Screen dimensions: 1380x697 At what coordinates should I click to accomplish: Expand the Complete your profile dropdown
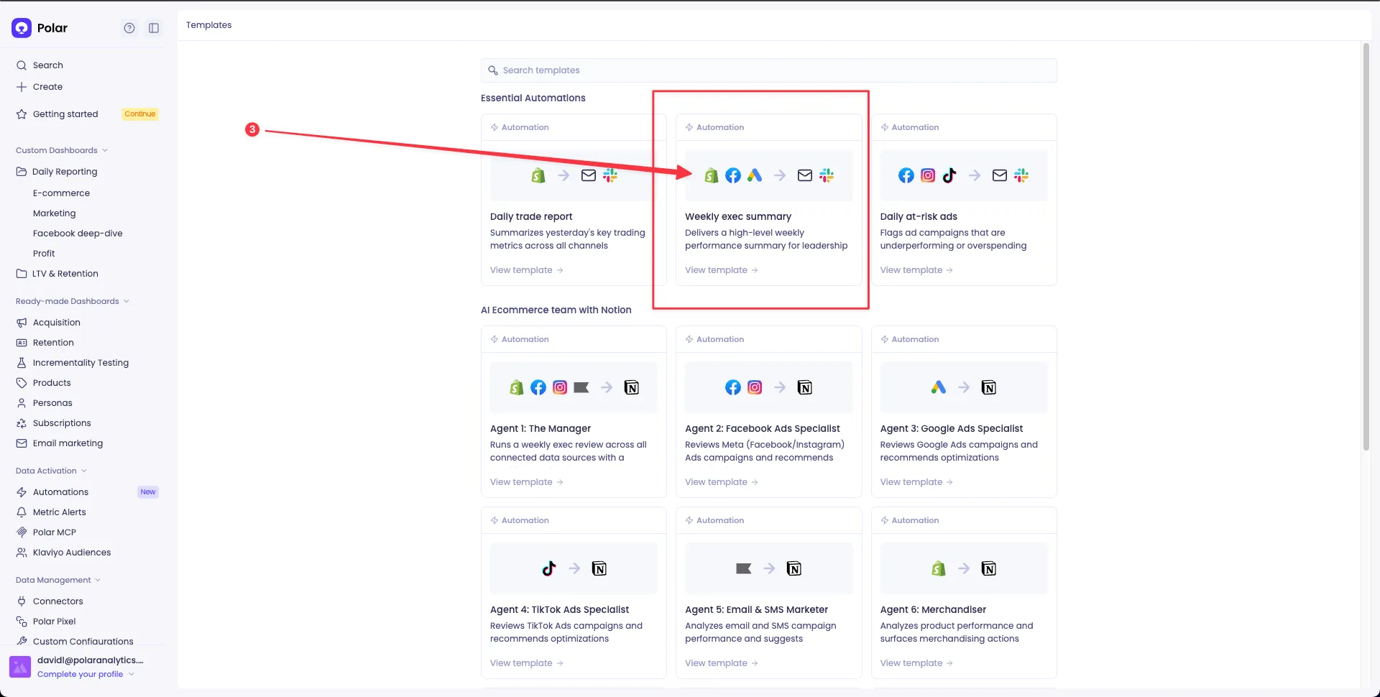click(x=86, y=674)
